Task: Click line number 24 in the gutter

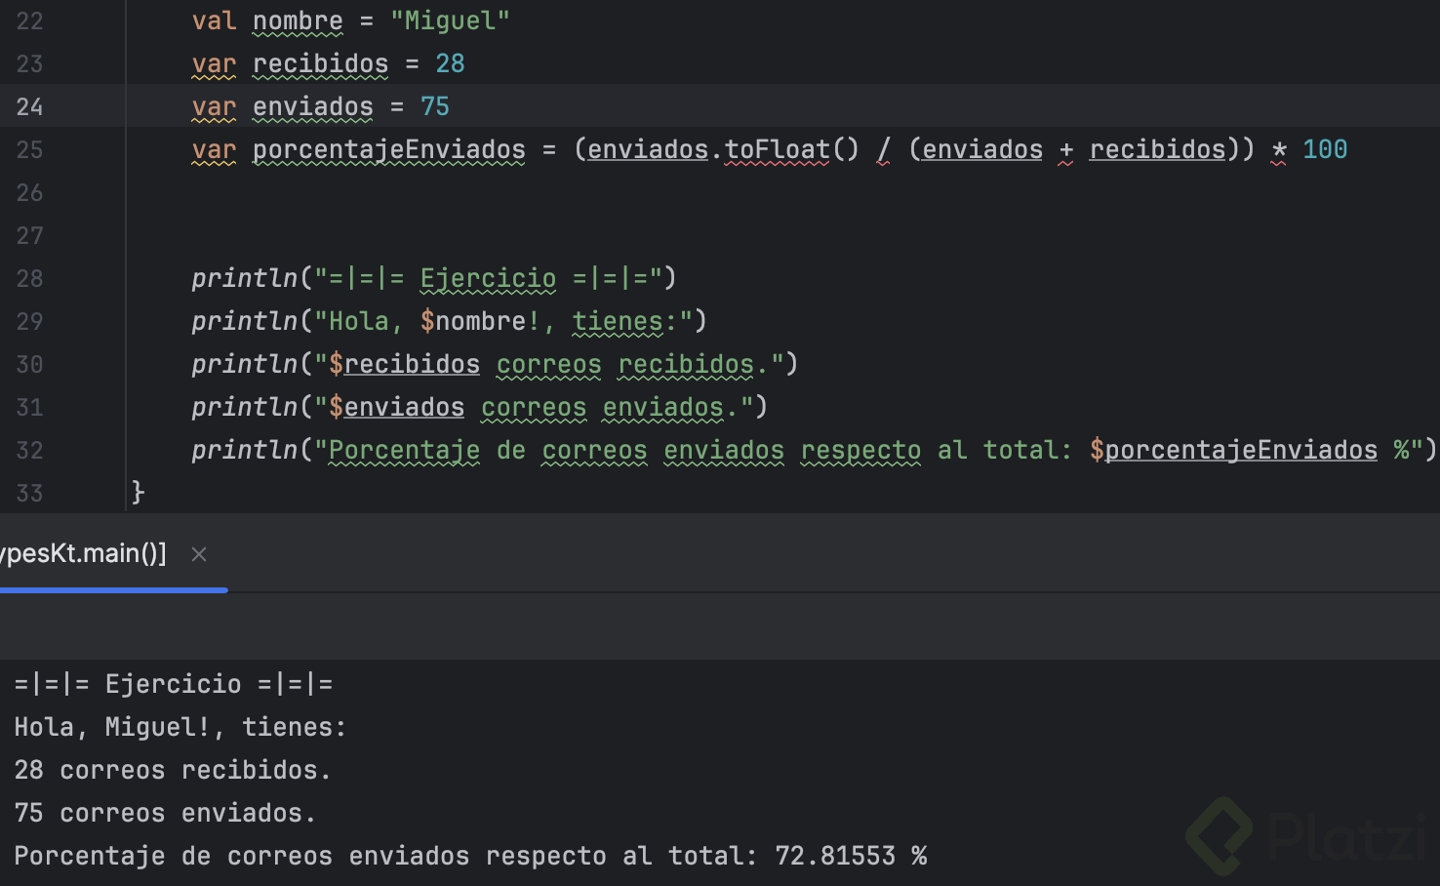Action: (29, 106)
